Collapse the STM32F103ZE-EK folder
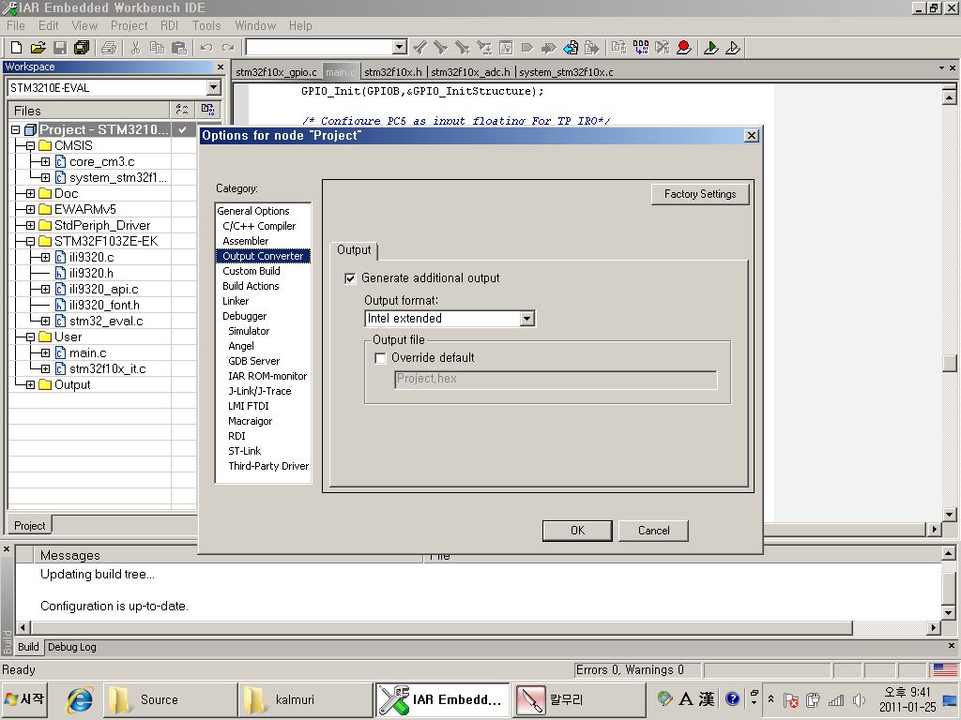Image resolution: width=961 pixels, height=720 pixels. click(x=30, y=241)
